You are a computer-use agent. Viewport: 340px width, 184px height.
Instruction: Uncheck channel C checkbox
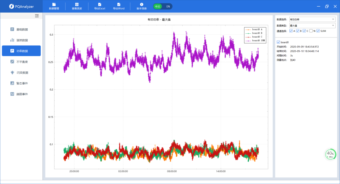point(304,31)
